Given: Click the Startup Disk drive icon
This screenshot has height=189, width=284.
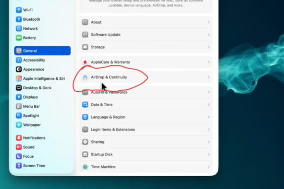Looking at the screenshot, I should [x=85, y=155].
